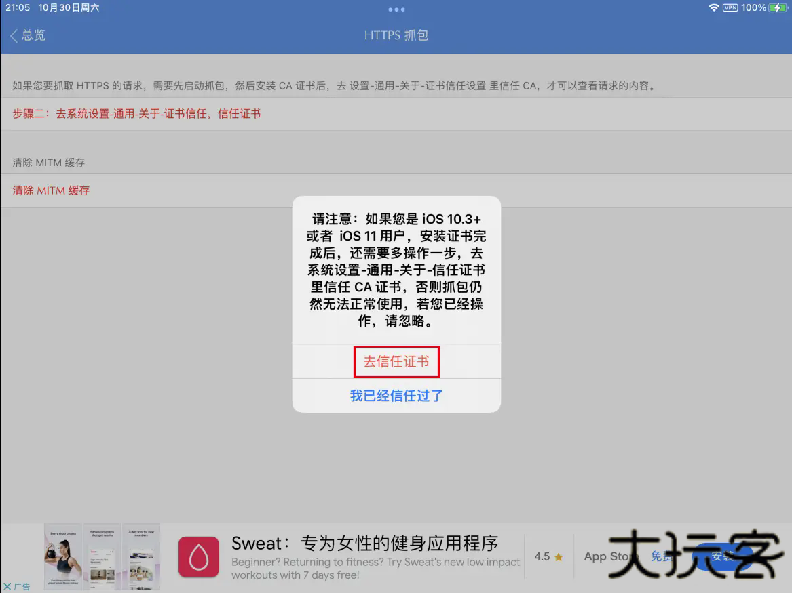Tap the multitasking dots at the top center
Screen dimensions: 792x593
tap(396, 9)
